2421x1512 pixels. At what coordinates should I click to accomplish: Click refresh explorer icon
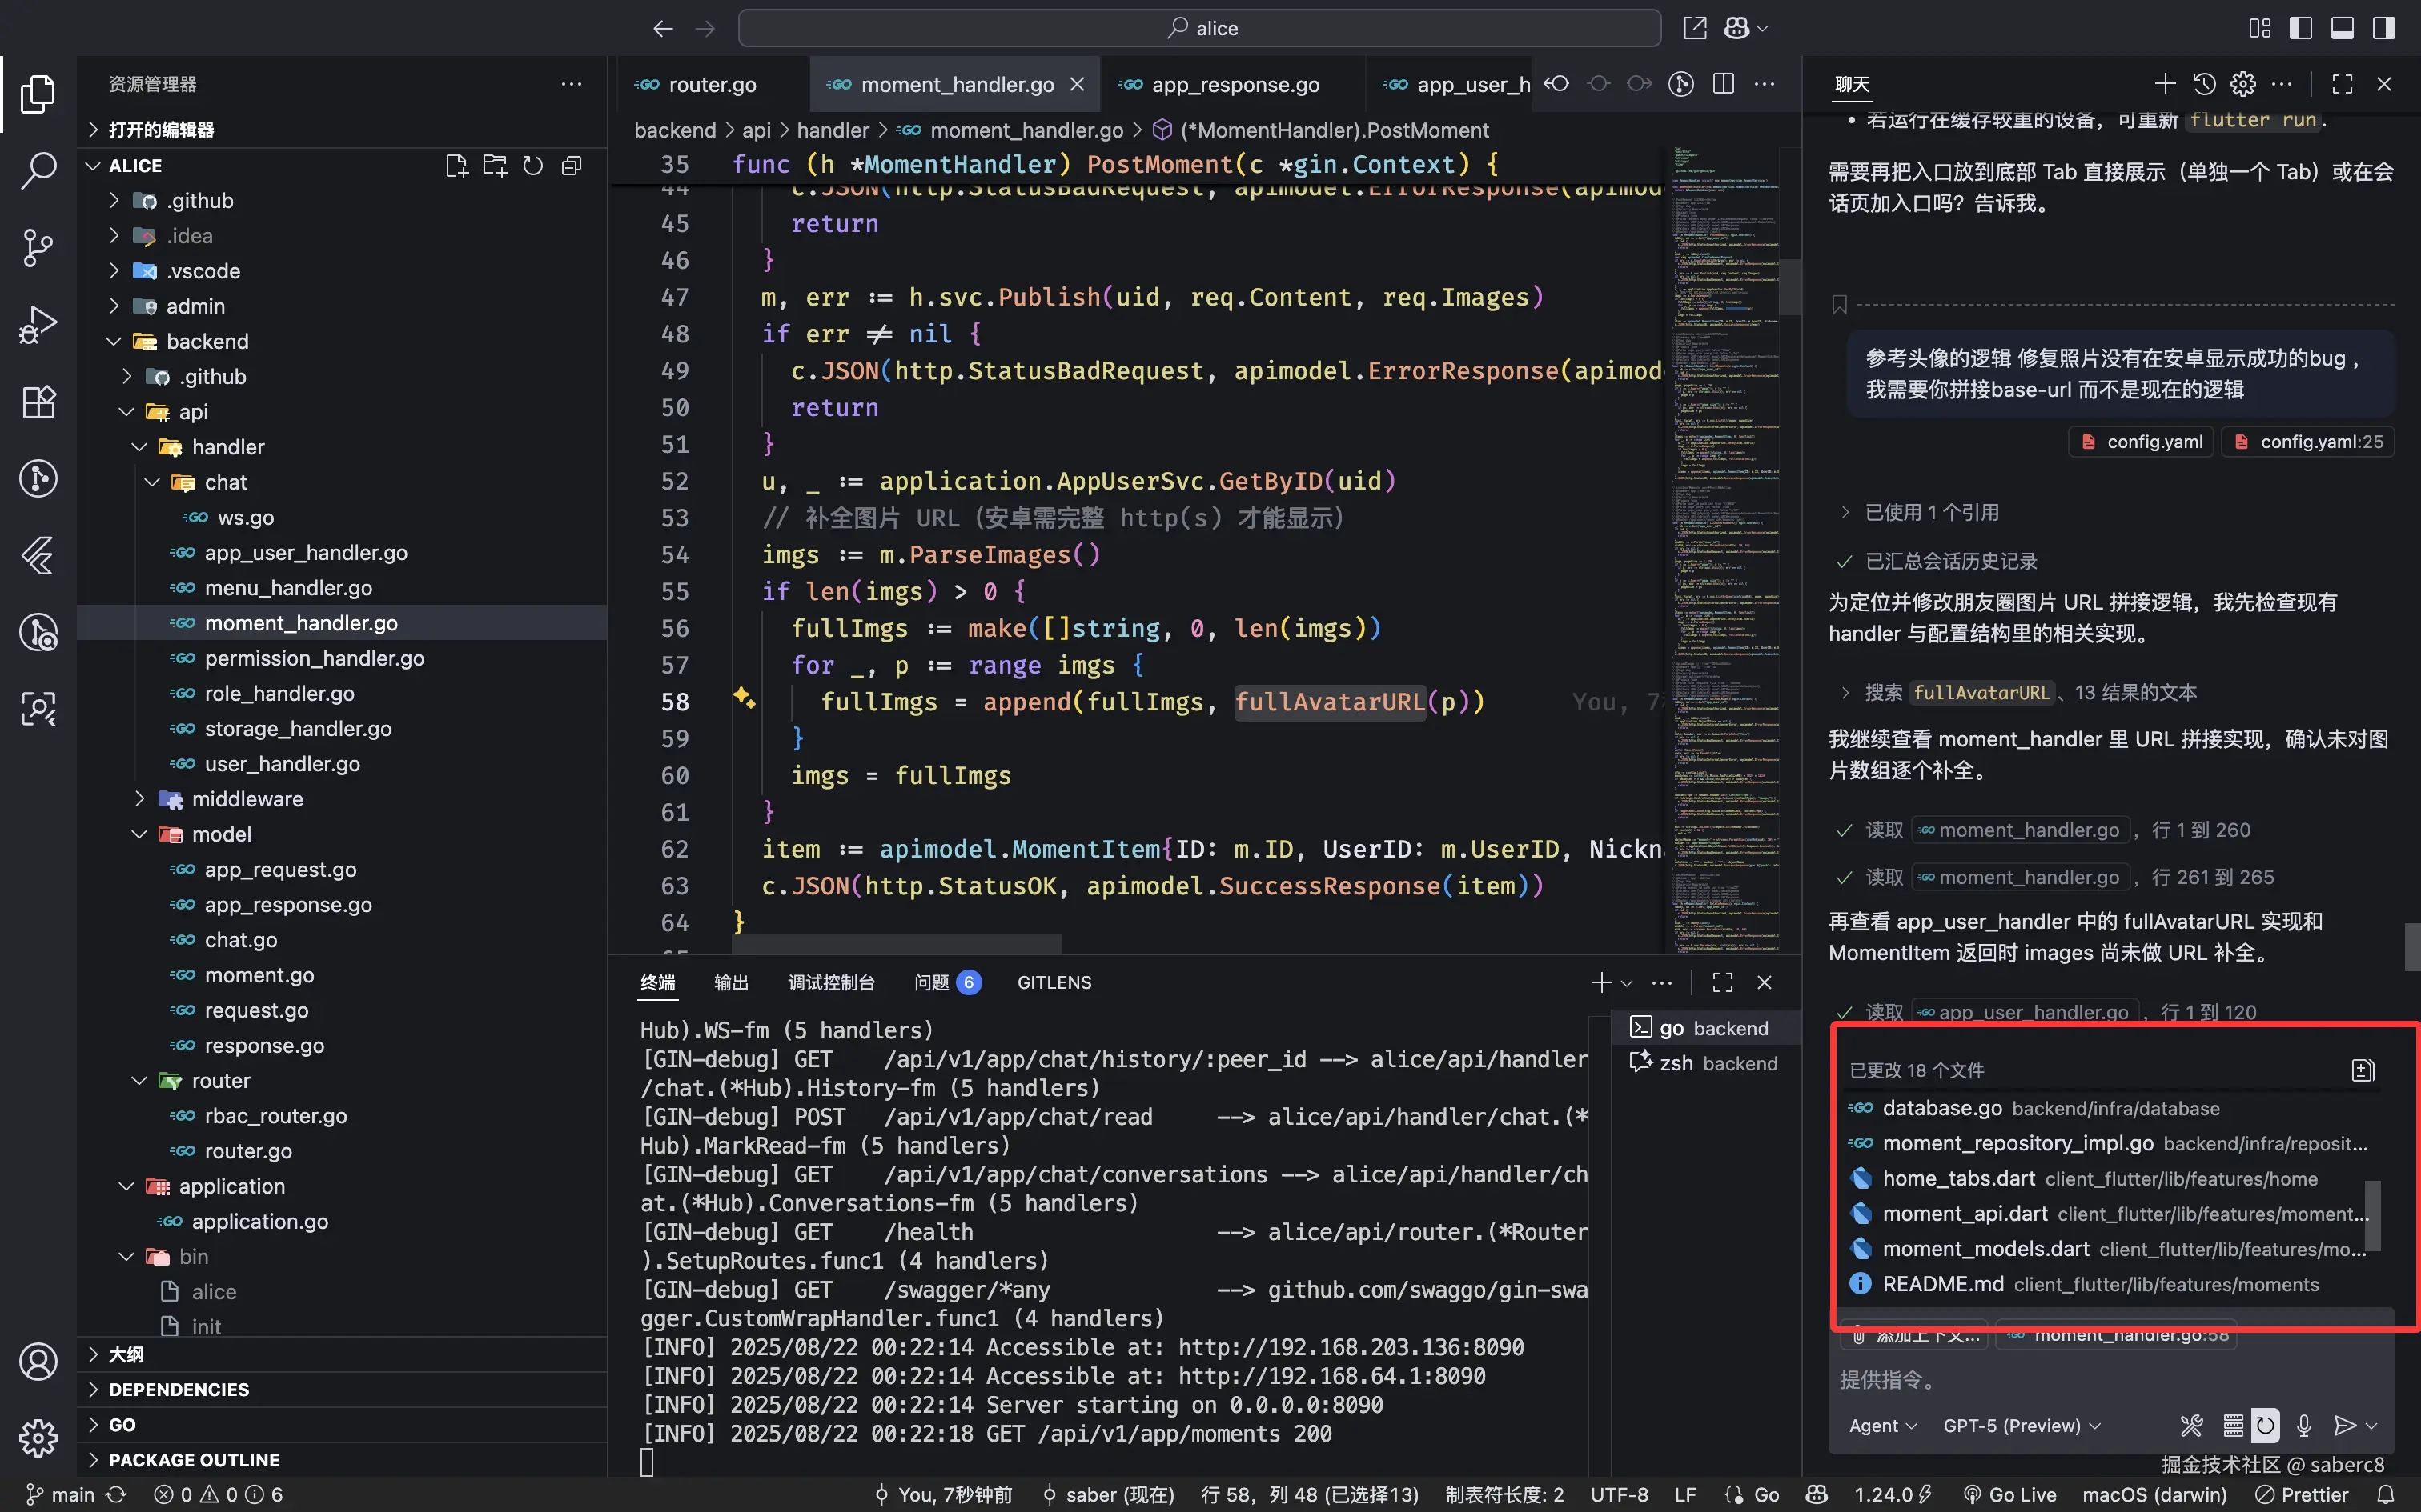point(533,166)
